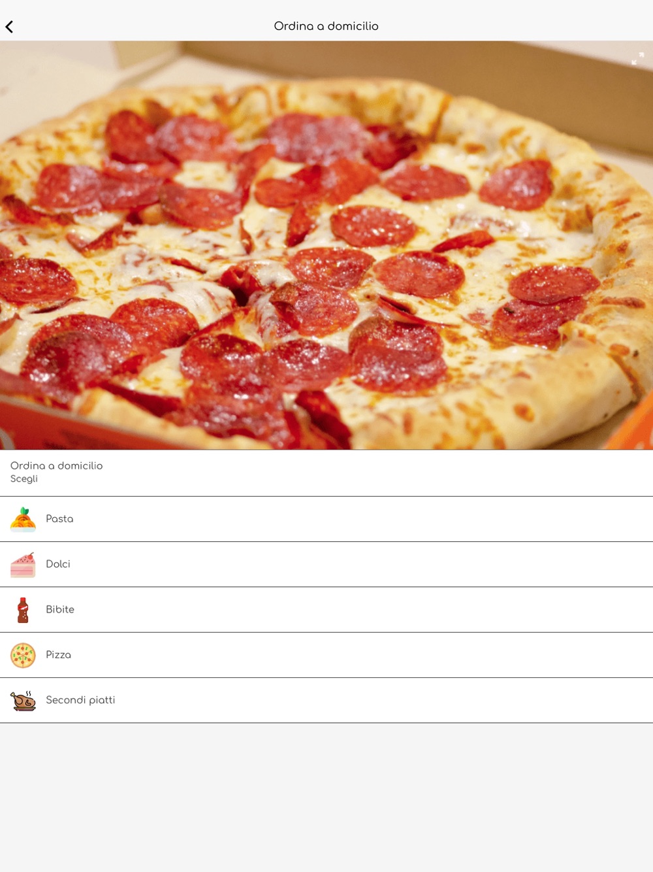The width and height of the screenshot is (653, 872).
Task: Click the empty gray area below the list
Action: click(326, 797)
